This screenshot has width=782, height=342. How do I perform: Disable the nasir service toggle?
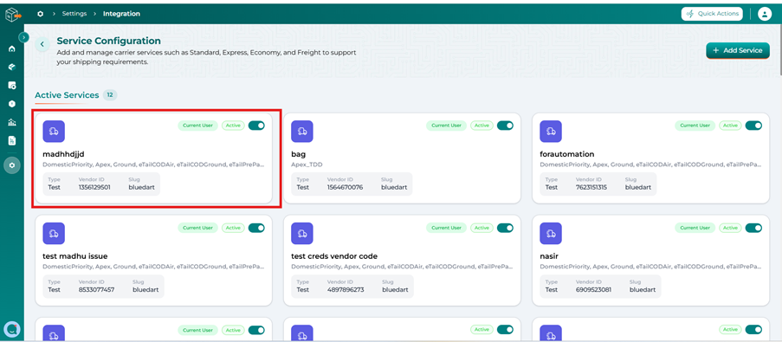click(x=753, y=228)
